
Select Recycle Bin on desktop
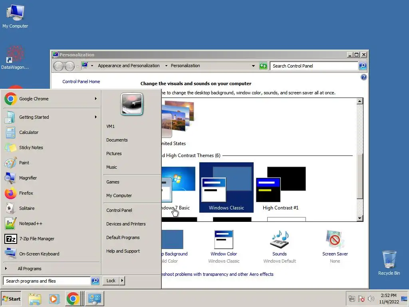click(389, 263)
